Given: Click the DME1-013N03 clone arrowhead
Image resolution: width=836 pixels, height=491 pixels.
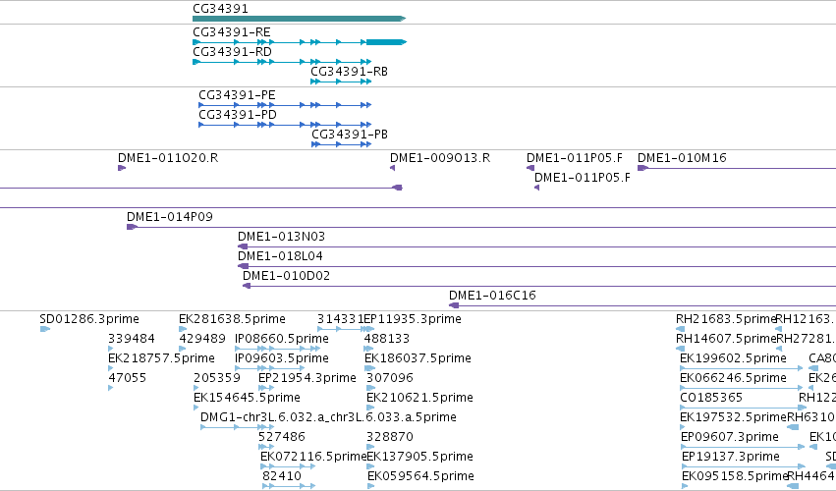Looking at the screenshot, I should pos(243,246).
